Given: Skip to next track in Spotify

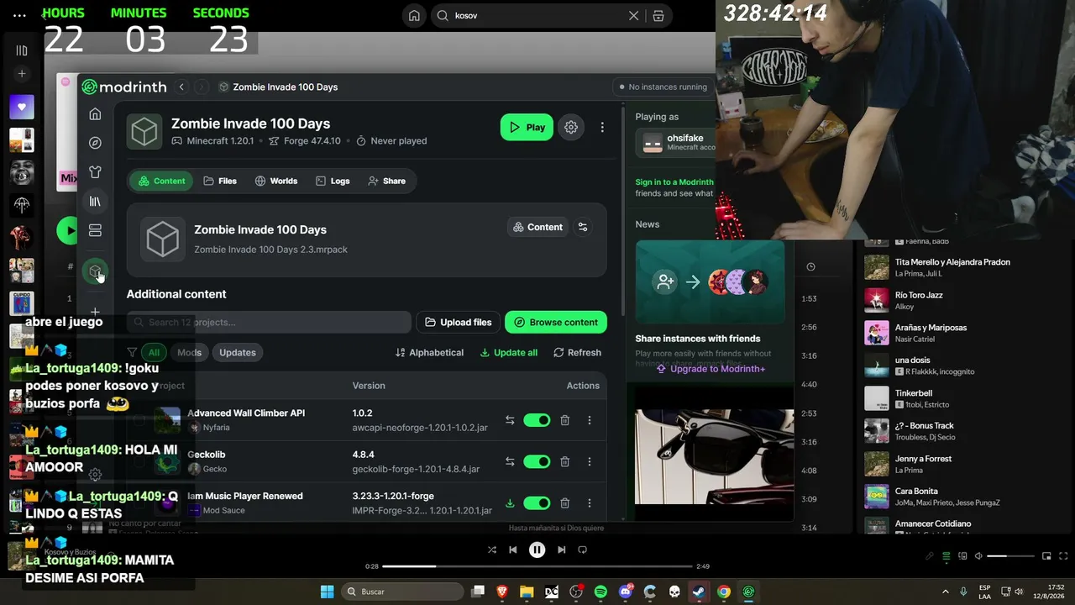Looking at the screenshot, I should 562,550.
